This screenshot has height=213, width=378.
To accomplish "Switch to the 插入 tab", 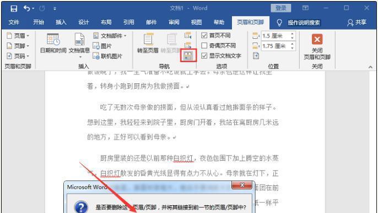I will pyautogui.click(x=61, y=23).
